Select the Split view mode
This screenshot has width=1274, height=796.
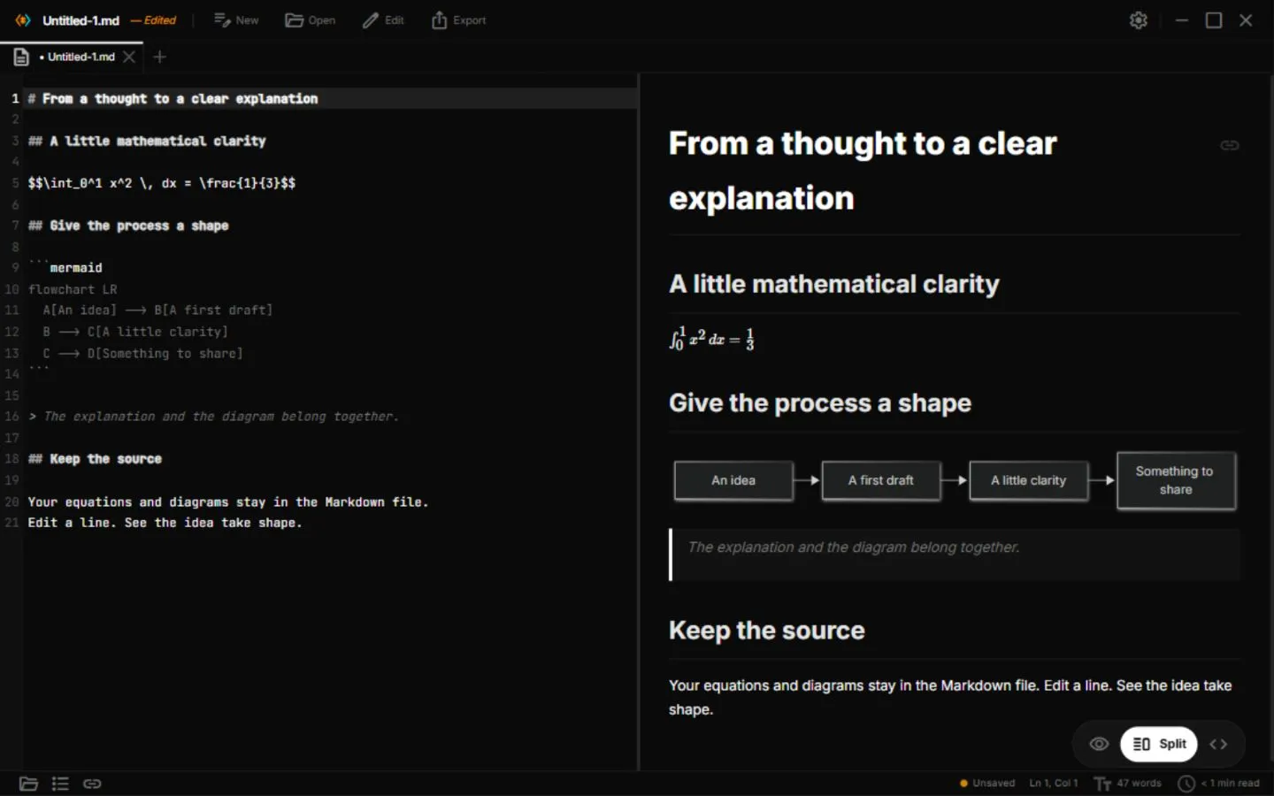point(1159,744)
